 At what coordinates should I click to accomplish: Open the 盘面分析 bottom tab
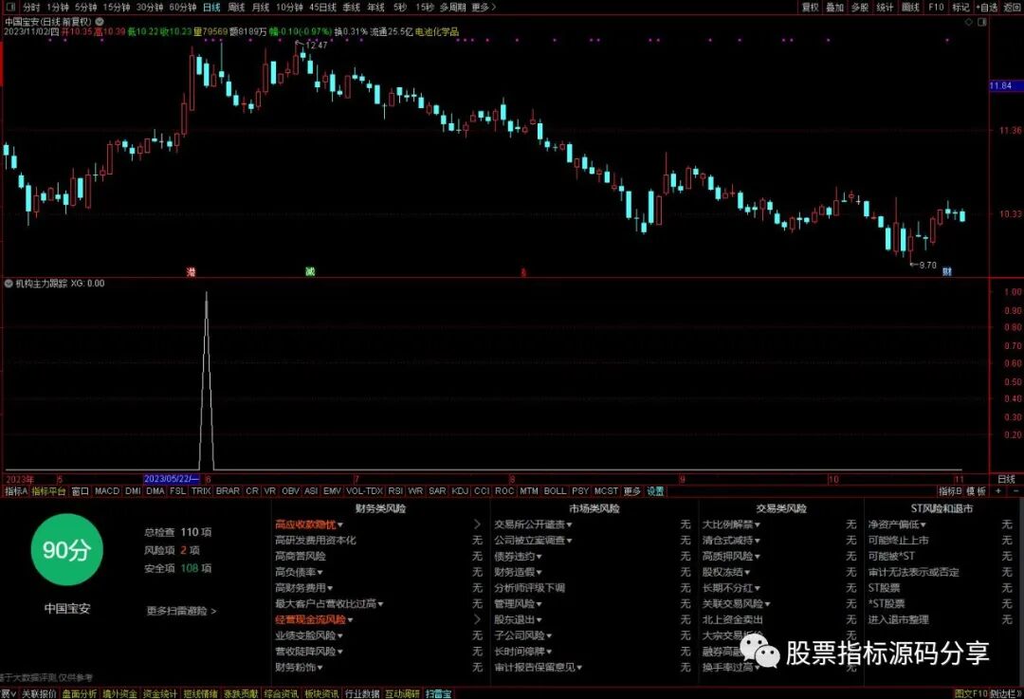coord(79,693)
